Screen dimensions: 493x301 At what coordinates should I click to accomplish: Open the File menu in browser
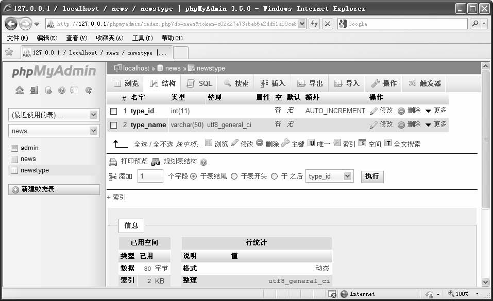coord(18,38)
